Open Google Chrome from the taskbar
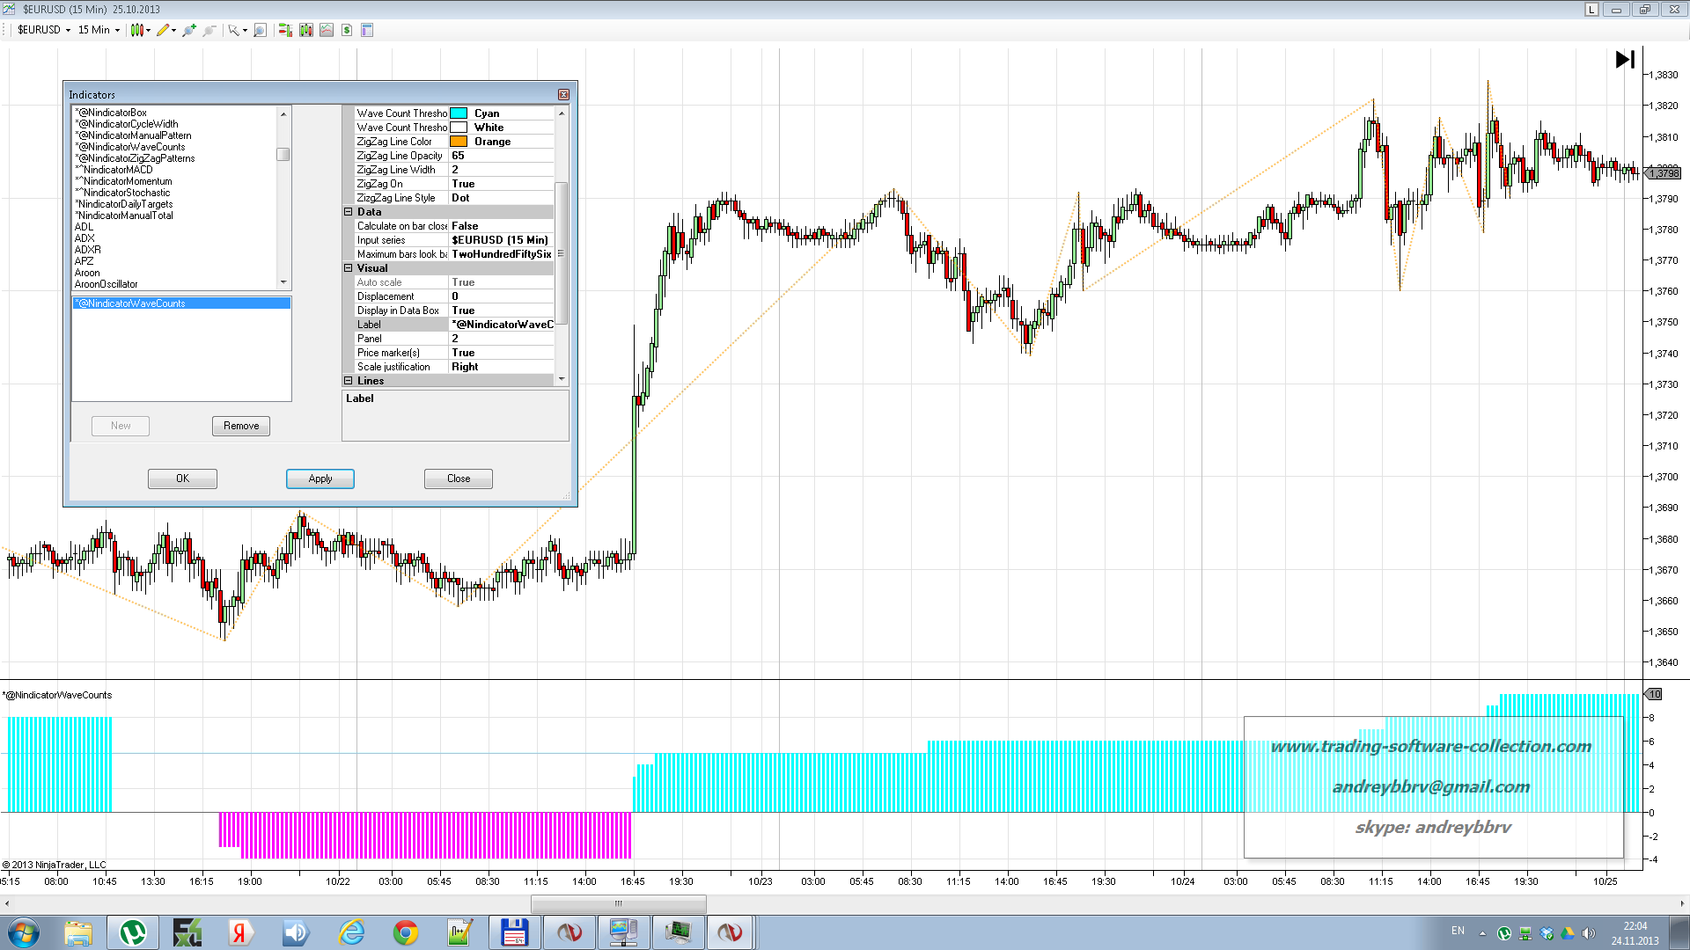The height and width of the screenshot is (950, 1690). point(406,932)
